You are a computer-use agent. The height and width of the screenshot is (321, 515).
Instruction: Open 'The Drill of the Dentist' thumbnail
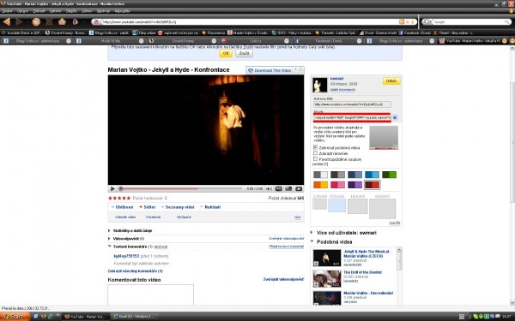[327, 278]
